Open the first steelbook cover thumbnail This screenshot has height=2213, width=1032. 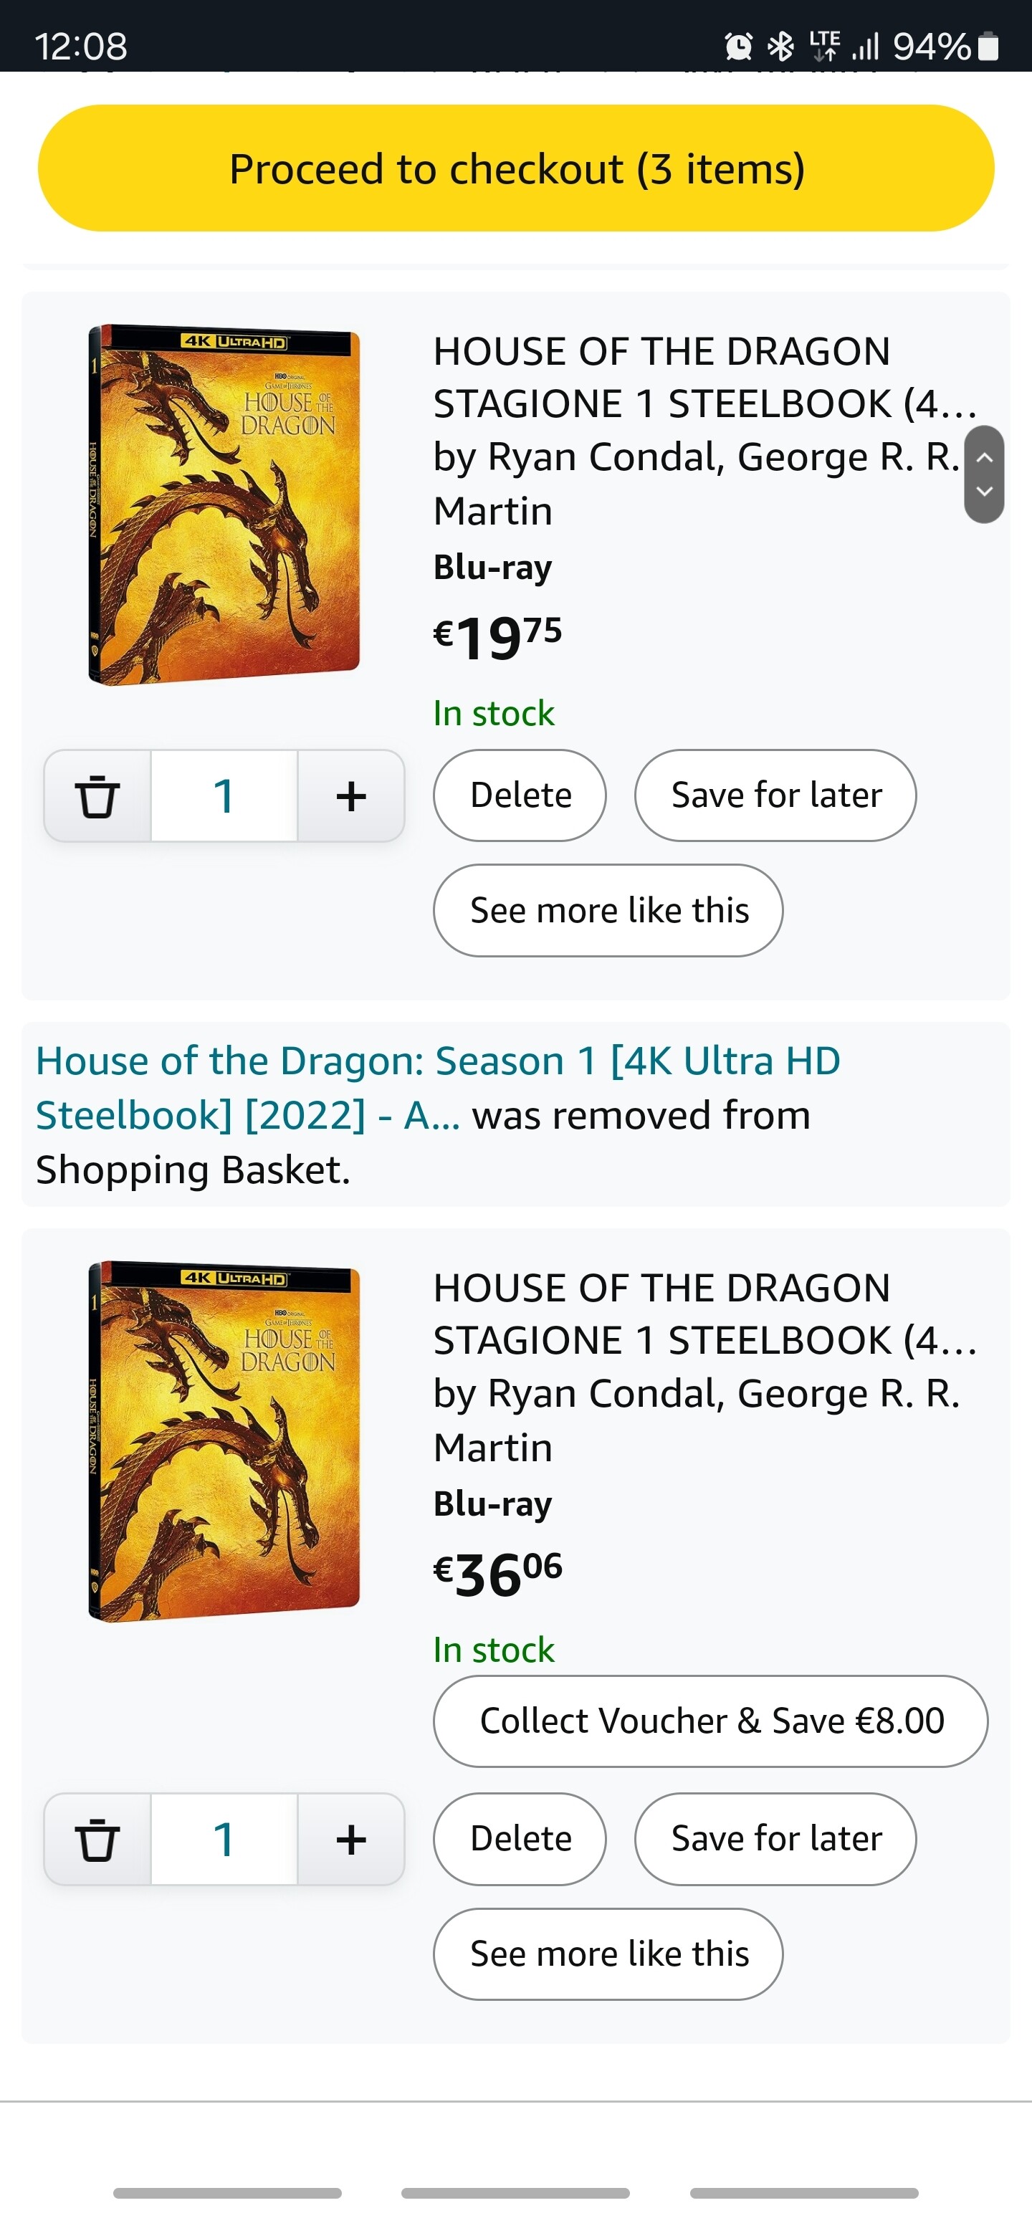pos(224,505)
